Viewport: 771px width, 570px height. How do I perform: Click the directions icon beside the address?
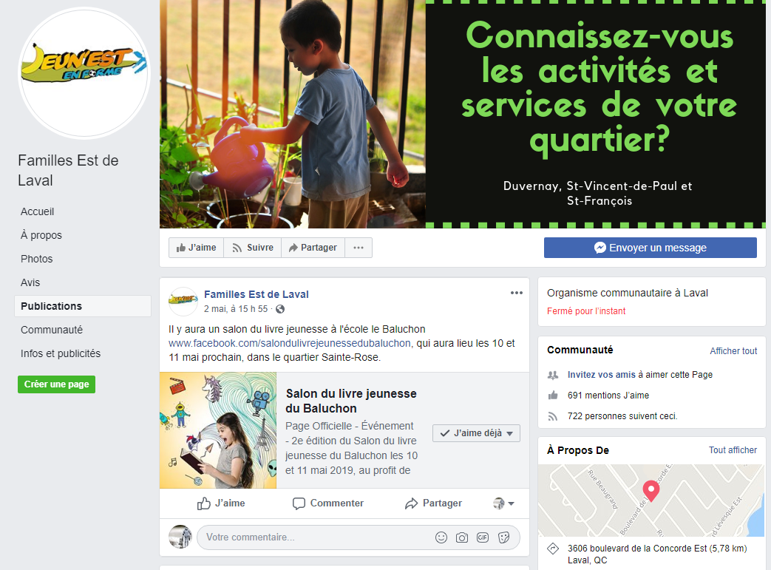(553, 549)
